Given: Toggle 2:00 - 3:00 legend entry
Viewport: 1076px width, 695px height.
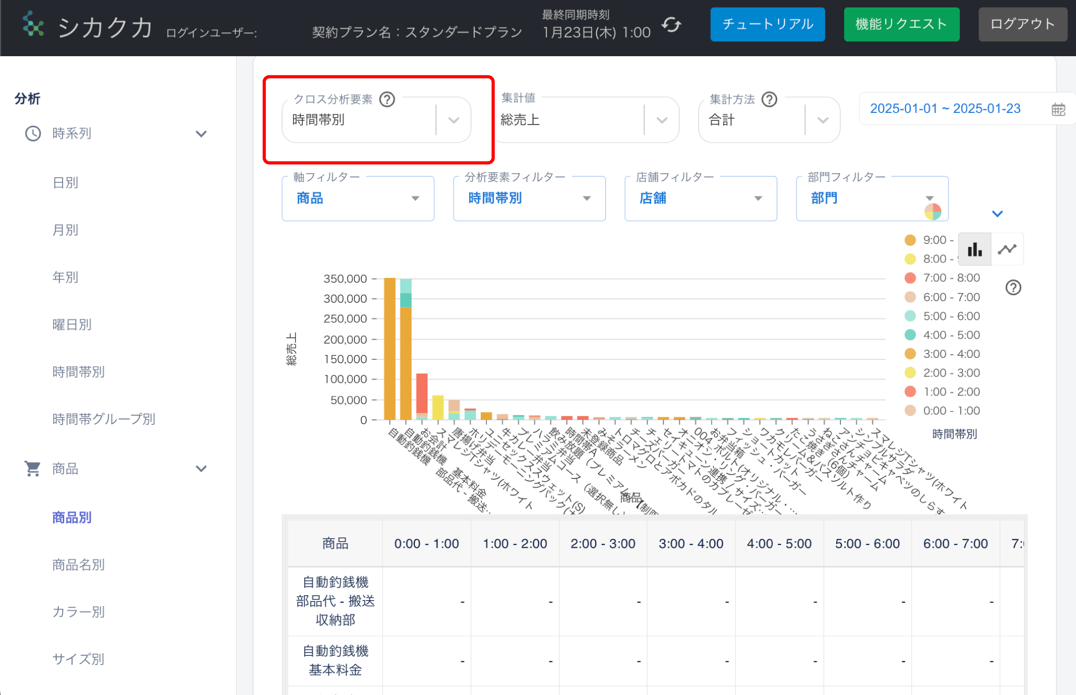Looking at the screenshot, I should (x=942, y=373).
